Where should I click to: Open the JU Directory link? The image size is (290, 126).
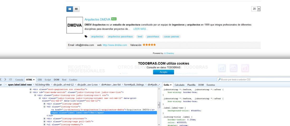click(x=169, y=53)
